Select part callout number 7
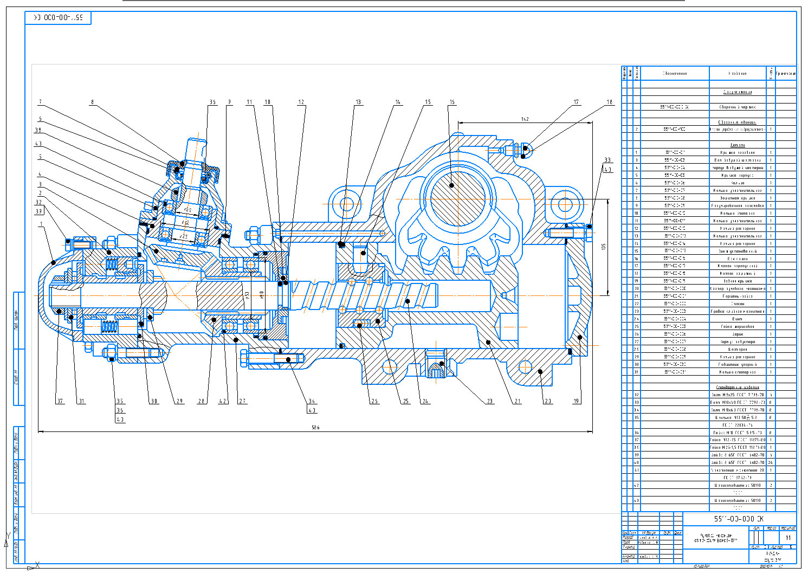This screenshot has width=808, height=574. [x=40, y=102]
